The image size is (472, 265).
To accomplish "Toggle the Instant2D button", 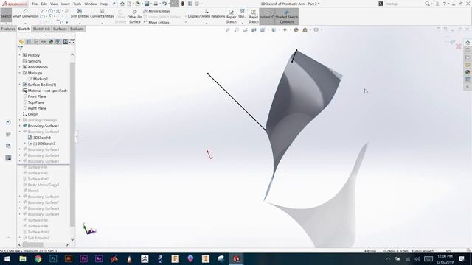I will [267, 16].
